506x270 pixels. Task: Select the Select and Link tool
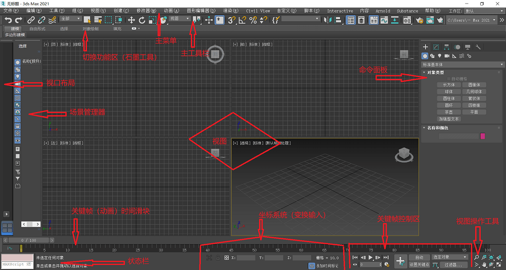pyautogui.click(x=31, y=20)
